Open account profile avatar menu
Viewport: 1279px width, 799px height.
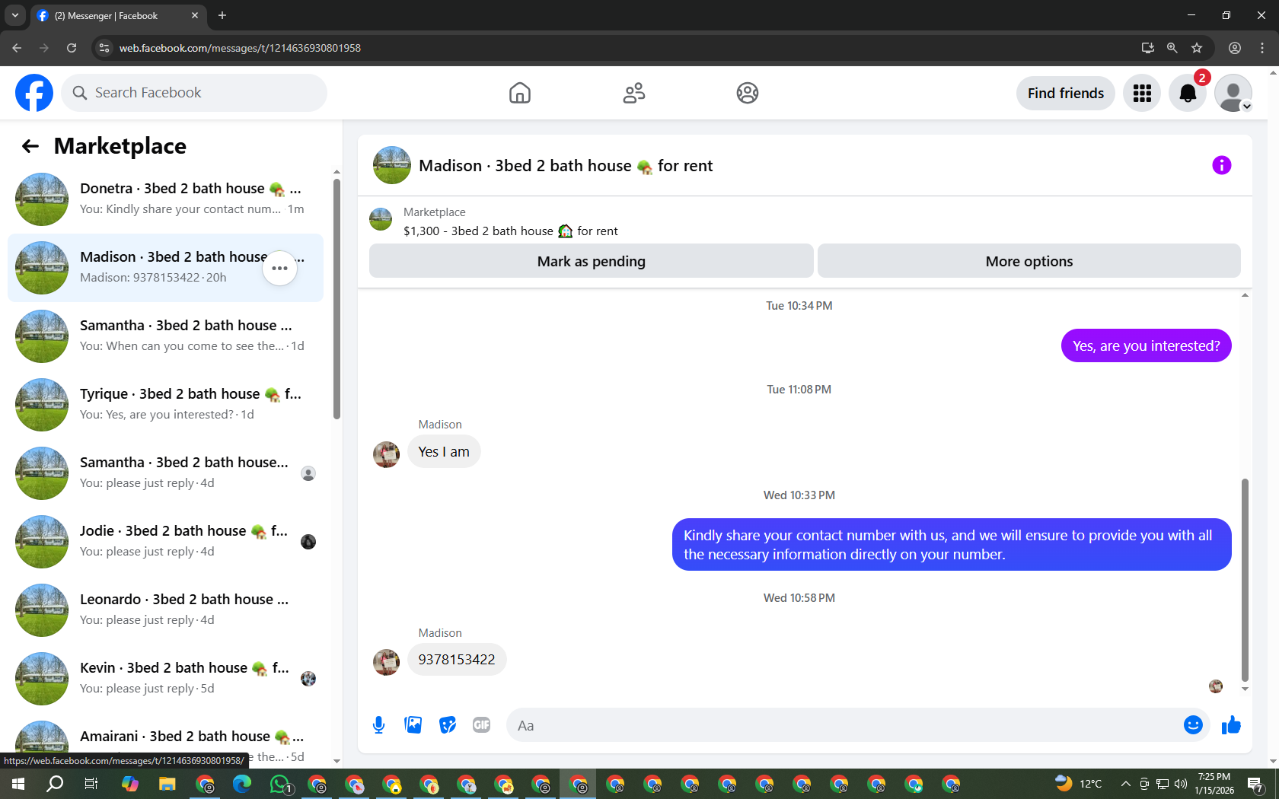pos(1233,93)
